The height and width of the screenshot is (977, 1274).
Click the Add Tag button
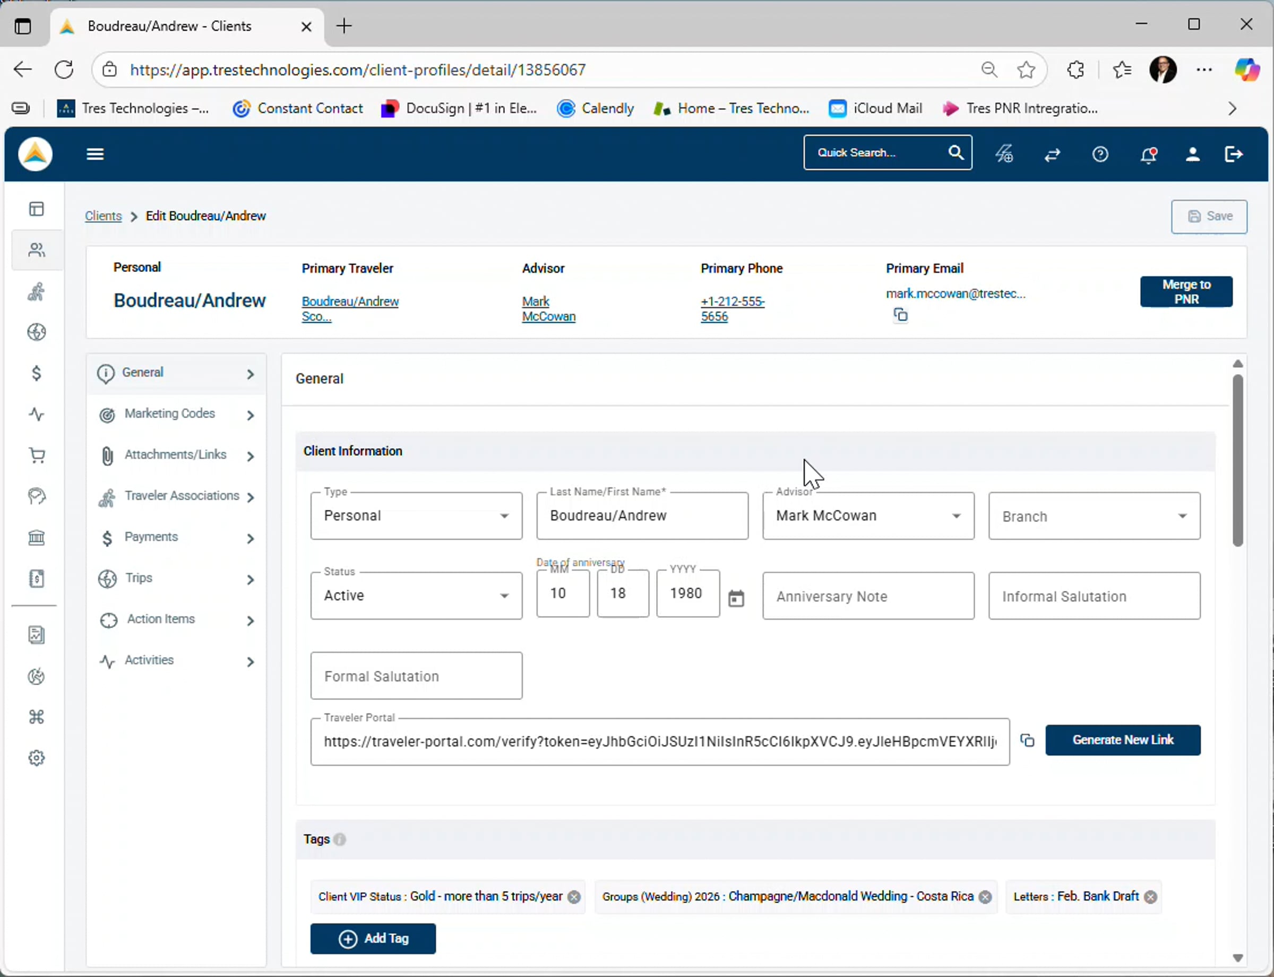[x=373, y=938]
